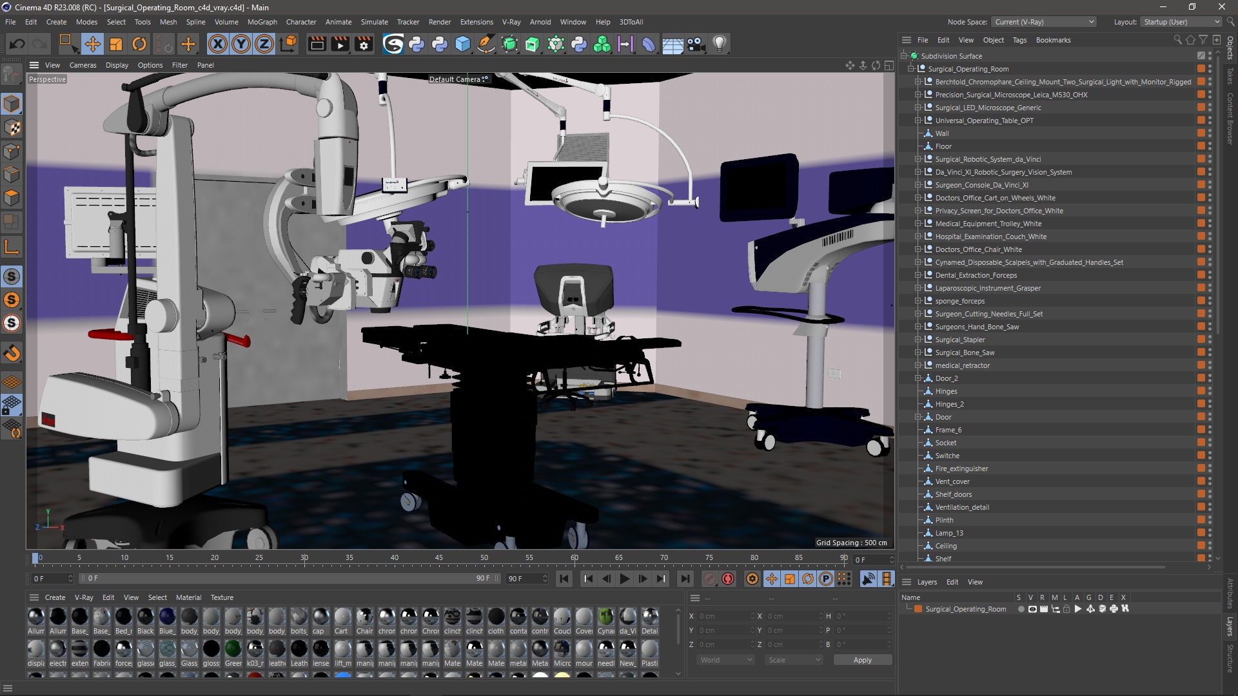Screen dimensions: 1238x696
Task: Toggle Y axis lock
Action: 241,44
